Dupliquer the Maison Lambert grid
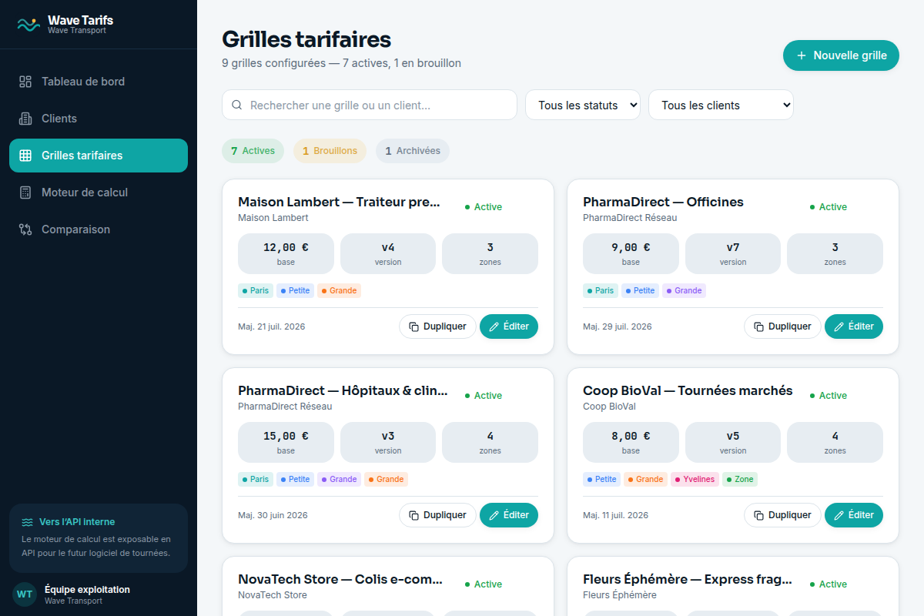Viewport: 924px width, 616px height. (x=437, y=326)
